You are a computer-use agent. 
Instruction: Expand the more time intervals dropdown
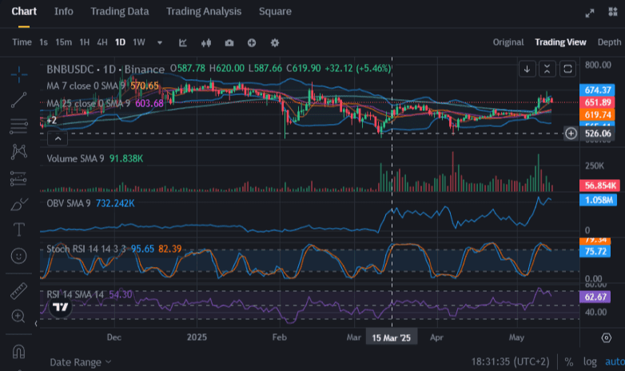coord(160,42)
